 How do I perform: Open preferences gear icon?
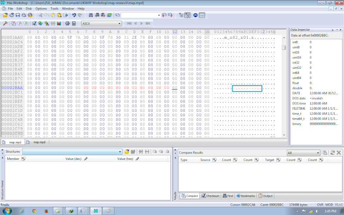tap(68, 24)
